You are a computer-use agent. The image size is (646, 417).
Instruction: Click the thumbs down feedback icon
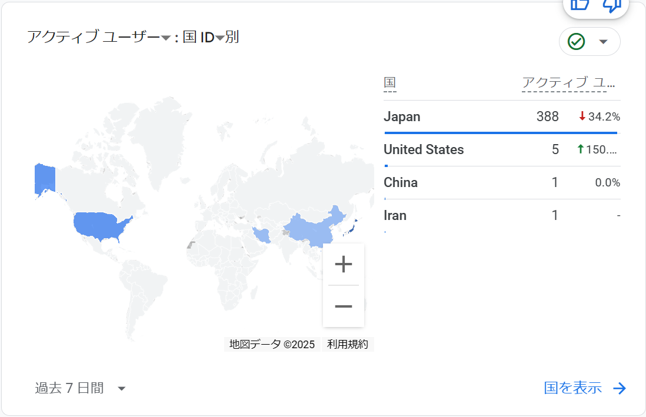click(612, 4)
